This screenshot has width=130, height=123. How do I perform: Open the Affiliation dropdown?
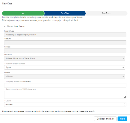tap(65, 58)
